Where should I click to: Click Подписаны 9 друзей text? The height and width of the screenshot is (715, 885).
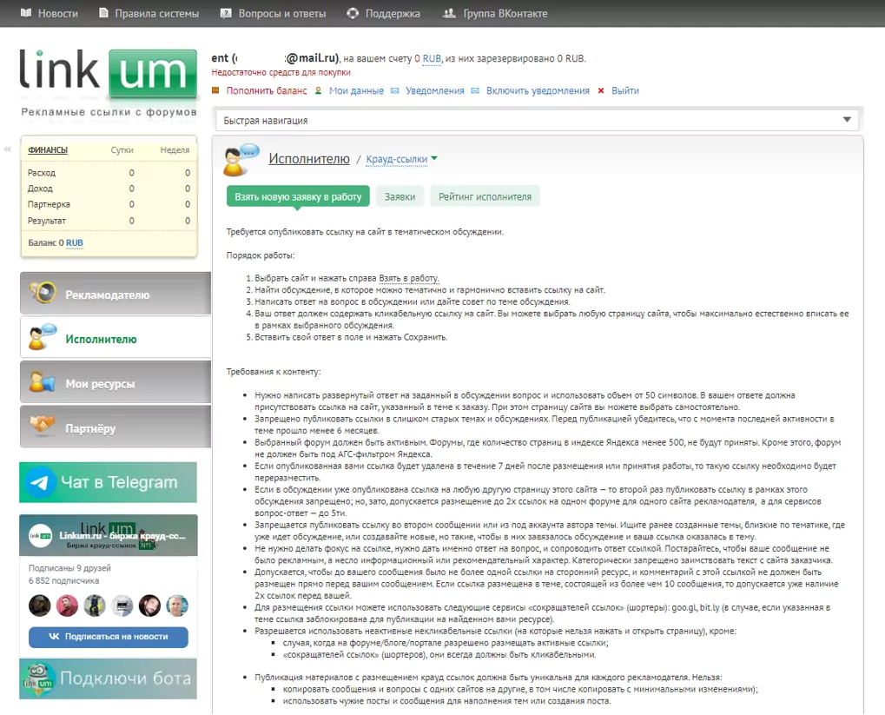coord(69,568)
